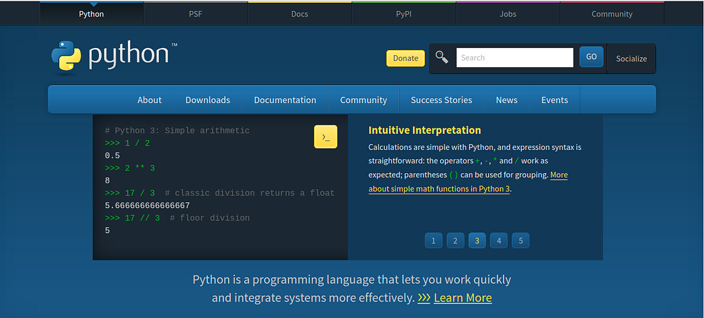Launch the interactive shell yellow button
The width and height of the screenshot is (704, 318).
(x=325, y=137)
